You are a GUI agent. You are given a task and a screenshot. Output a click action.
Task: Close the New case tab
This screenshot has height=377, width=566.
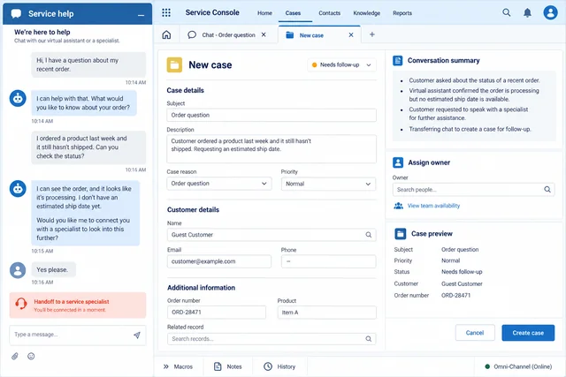coord(351,35)
